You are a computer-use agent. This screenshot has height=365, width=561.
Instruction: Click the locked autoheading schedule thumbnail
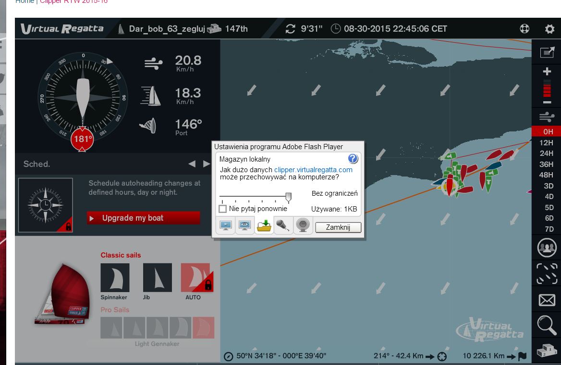(x=46, y=205)
